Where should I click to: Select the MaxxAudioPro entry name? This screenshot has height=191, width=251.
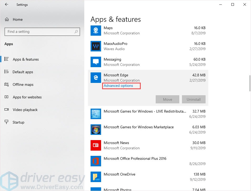click(116, 44)
